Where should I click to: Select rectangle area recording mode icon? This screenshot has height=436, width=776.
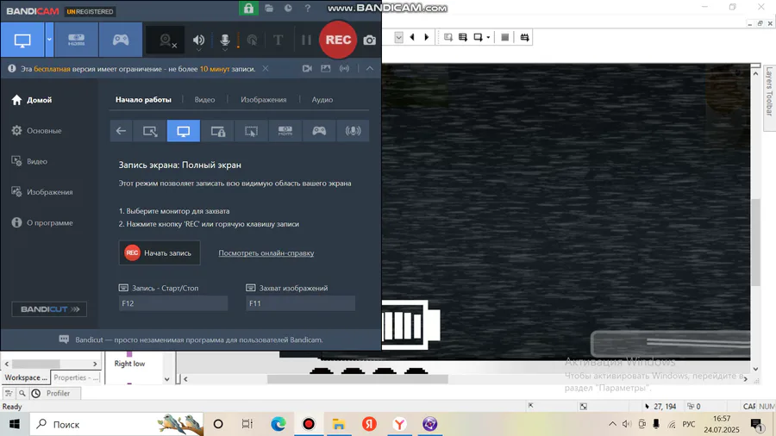tap(150, 131)
